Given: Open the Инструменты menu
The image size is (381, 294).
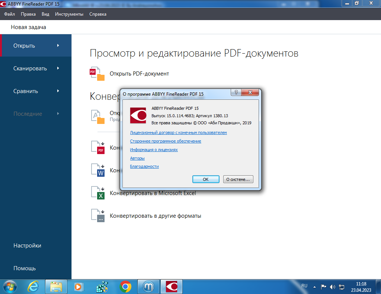Looking at the screenshot, I should [69, 14].
